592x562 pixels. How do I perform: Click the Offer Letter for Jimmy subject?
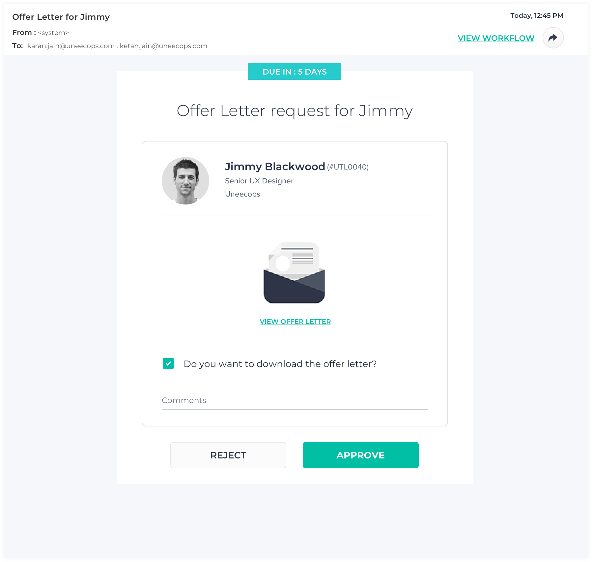tap(61, 17)
